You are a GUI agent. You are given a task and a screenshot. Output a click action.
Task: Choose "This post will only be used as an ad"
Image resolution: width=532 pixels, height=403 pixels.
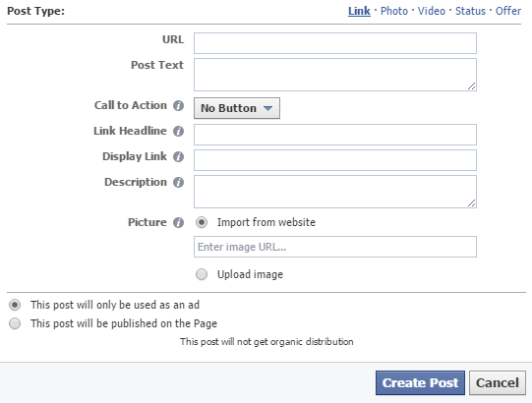click(x=15, y=305)
